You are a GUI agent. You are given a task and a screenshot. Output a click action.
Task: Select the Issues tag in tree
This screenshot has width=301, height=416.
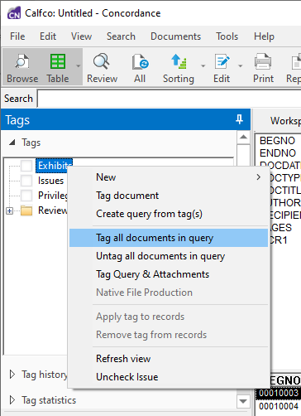50,181
